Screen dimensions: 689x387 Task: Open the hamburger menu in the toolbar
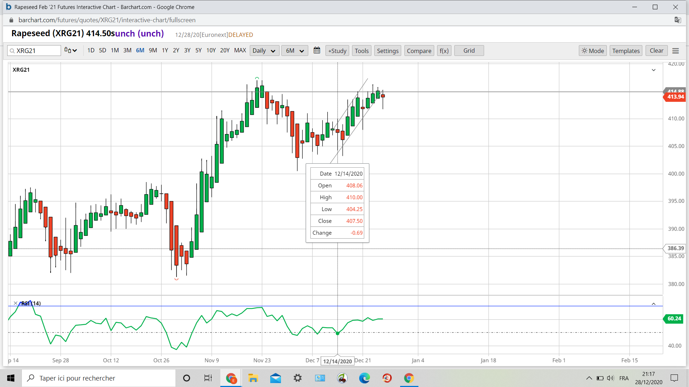click(675, 51)
